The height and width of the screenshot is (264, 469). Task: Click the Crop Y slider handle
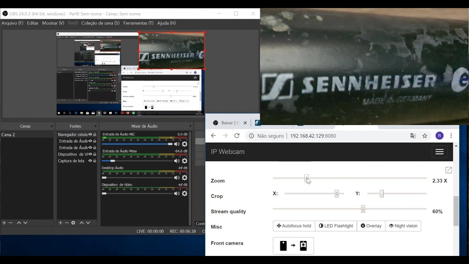(x=381, y=194)
